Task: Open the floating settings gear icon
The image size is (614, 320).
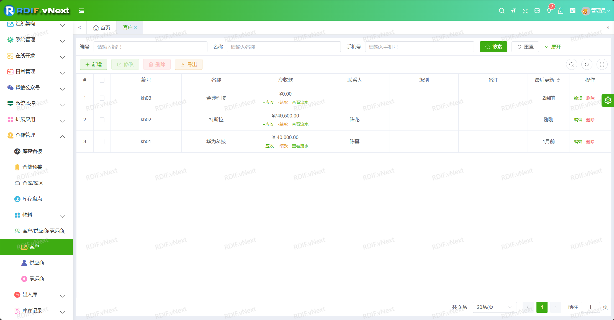Action: point(608,100)
